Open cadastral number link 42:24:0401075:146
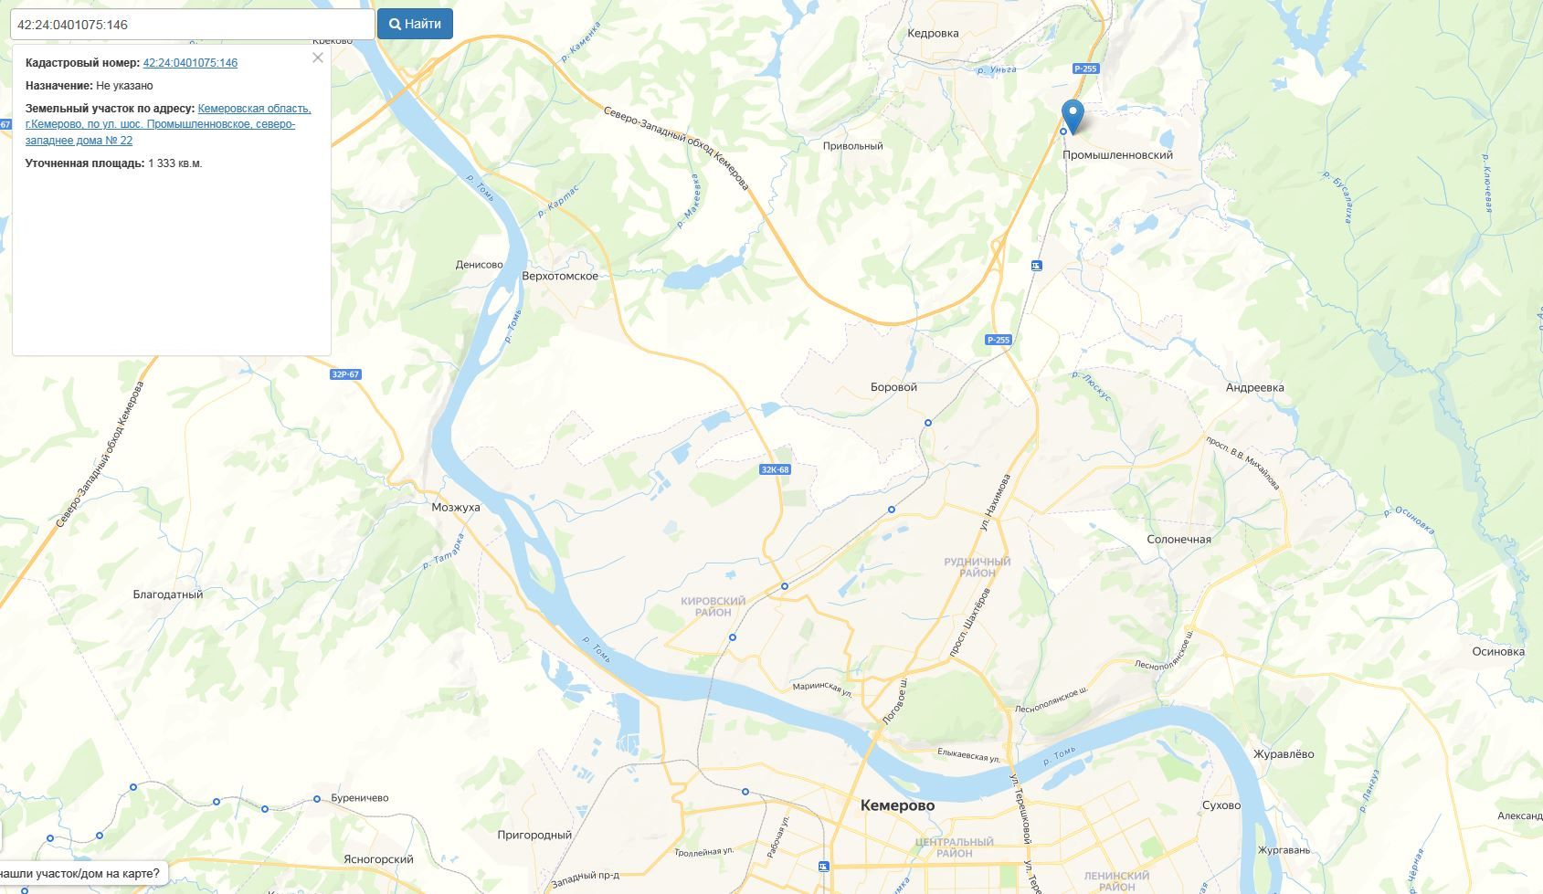The image size is (1543, 894). pyautogui.click(x=190, y=63)
